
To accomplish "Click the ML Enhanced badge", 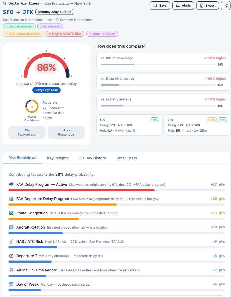I will pyautogui.click(x=50, y=26).
